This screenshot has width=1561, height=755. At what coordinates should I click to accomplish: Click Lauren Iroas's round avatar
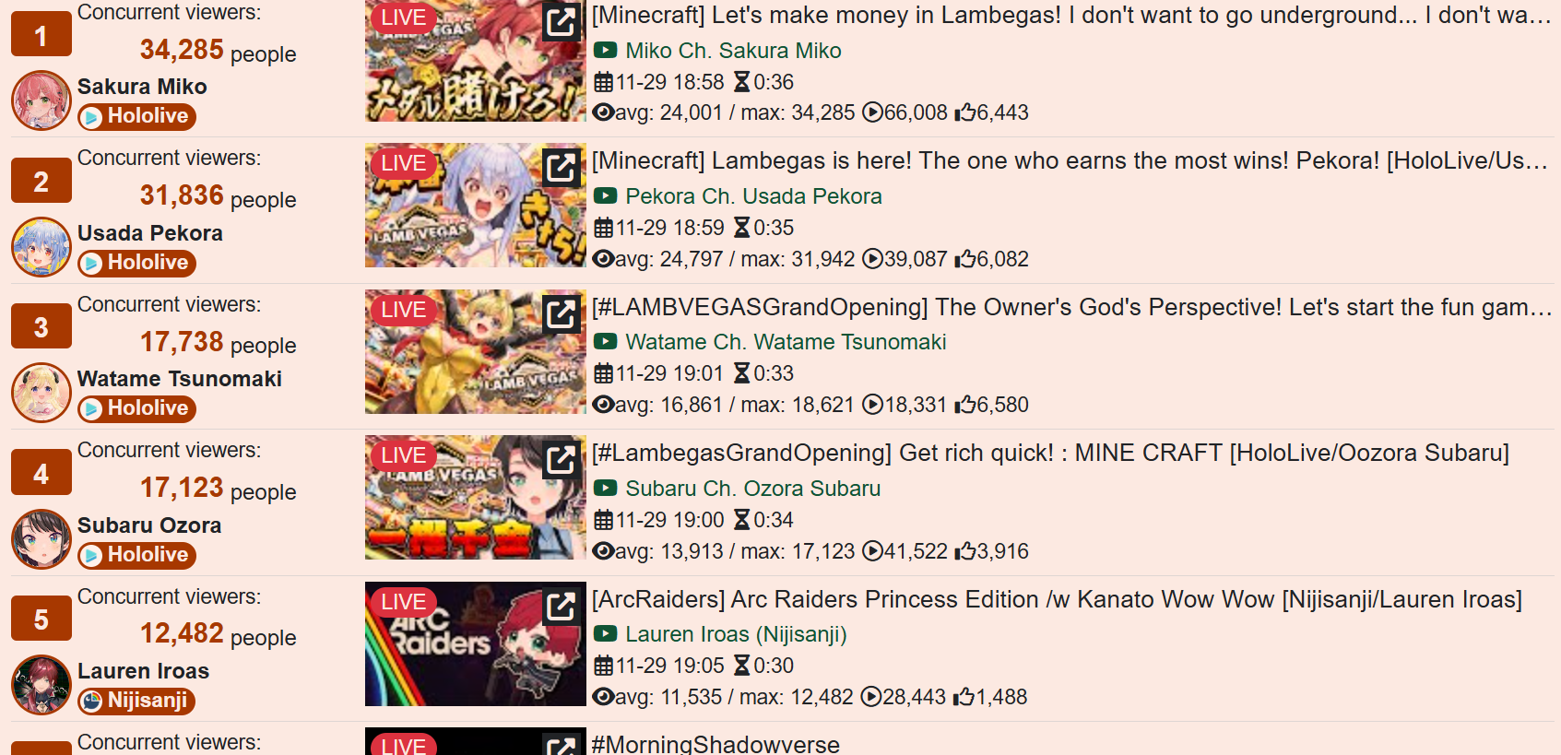tap(41, 685)
